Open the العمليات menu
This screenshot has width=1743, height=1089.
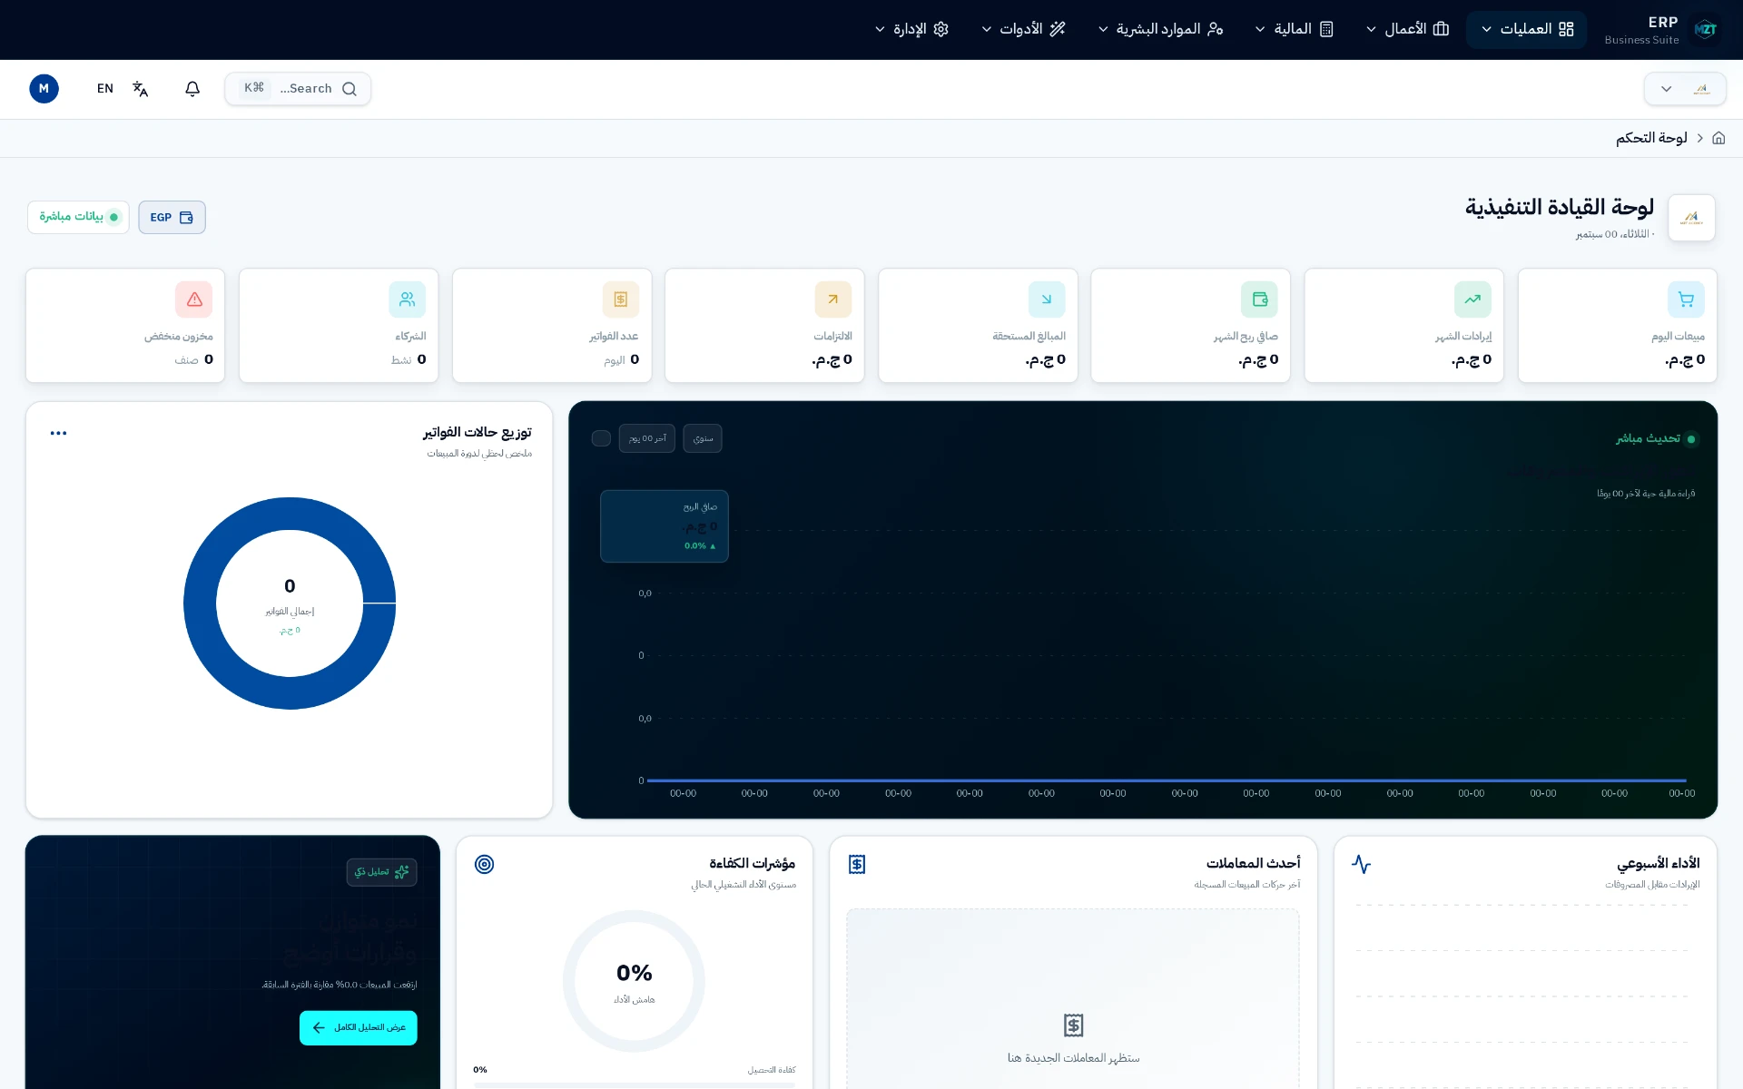pos(1527,29)
